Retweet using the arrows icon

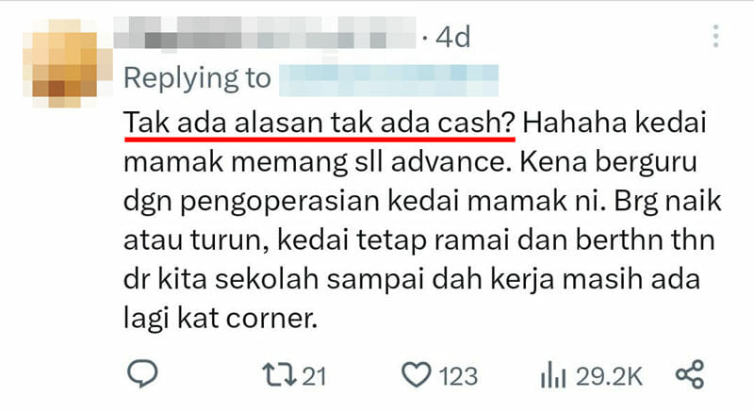pos(279,375)
